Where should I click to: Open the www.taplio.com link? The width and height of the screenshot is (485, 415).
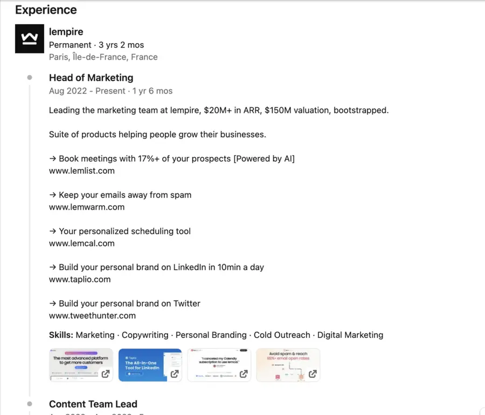pos(79,279)
